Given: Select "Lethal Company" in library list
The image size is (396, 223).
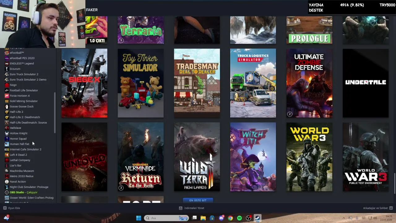Looking at the screenshot, I should click(x=20, y=160).
